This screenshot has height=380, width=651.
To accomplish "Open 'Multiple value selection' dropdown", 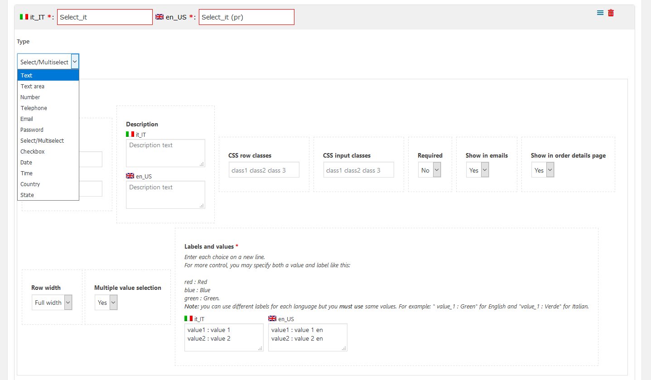I will click(x=106, y=303).
